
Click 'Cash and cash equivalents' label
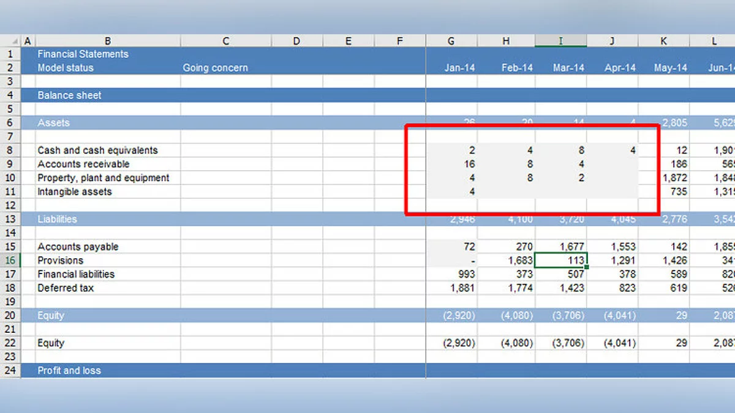pos(97,151)
